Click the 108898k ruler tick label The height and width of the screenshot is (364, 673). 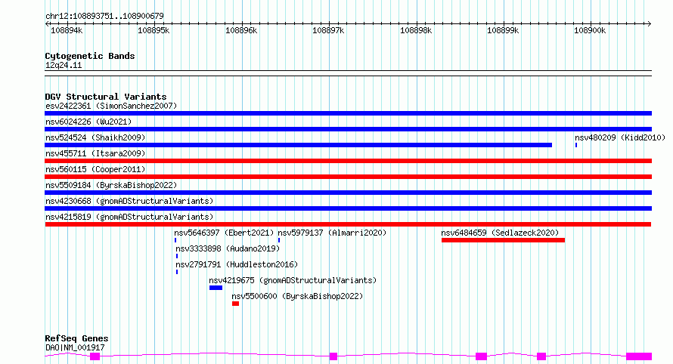[416, 30]
